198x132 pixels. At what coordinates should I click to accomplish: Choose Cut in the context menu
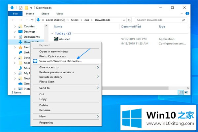coord(66,94)
